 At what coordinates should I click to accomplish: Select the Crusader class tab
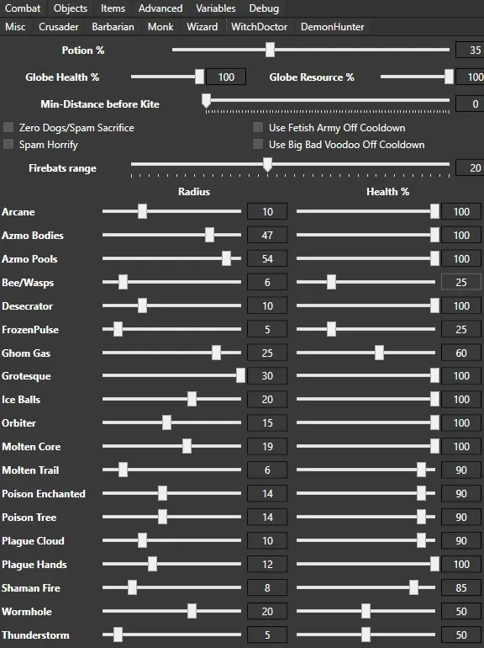(x=59, y=27)
